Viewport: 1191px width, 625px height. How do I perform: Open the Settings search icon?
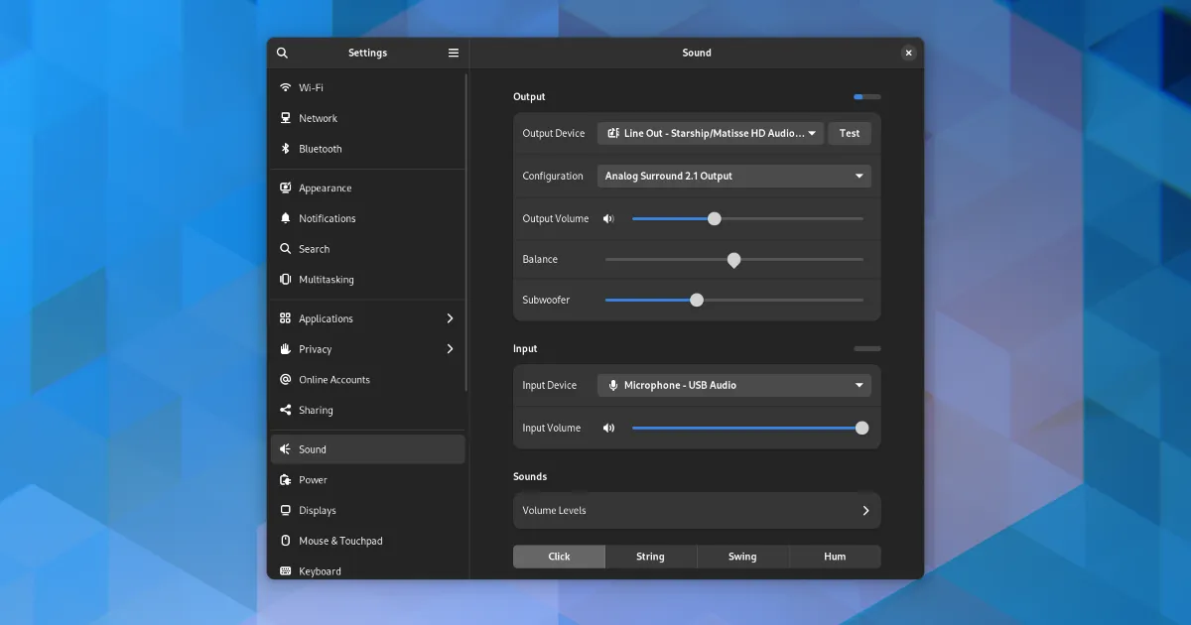[x=283, y=54]
